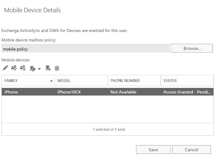Click the trash delete device icon

click(57, 68)
